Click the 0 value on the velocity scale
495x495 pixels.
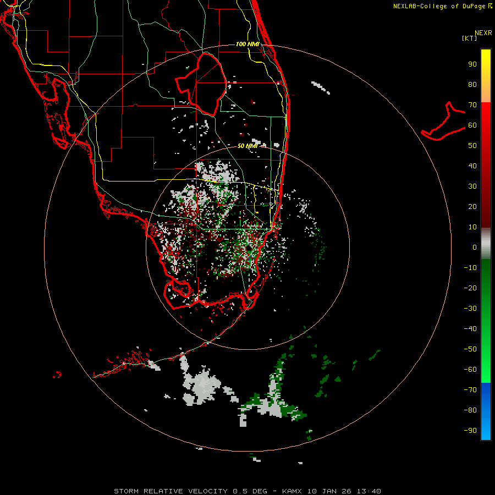tap(475, 248)
